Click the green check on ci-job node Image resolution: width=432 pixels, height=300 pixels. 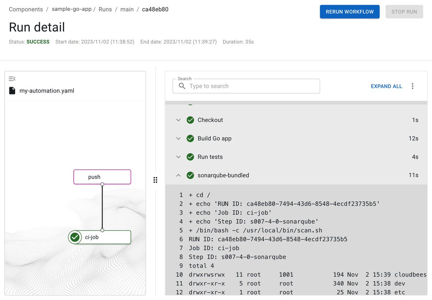[75, 237]
